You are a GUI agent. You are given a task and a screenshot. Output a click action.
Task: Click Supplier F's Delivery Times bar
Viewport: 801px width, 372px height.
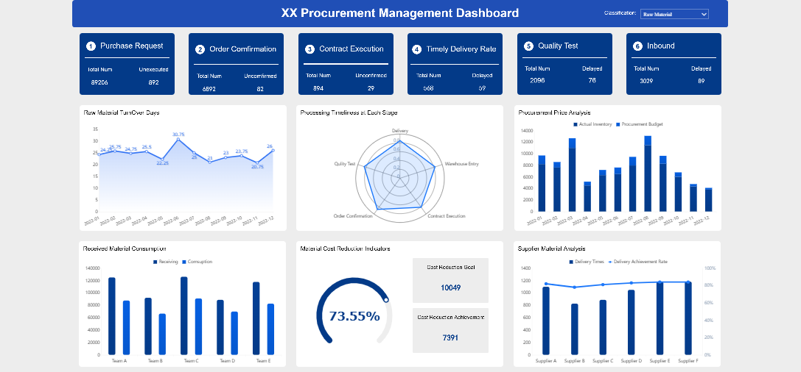point(688,318)
